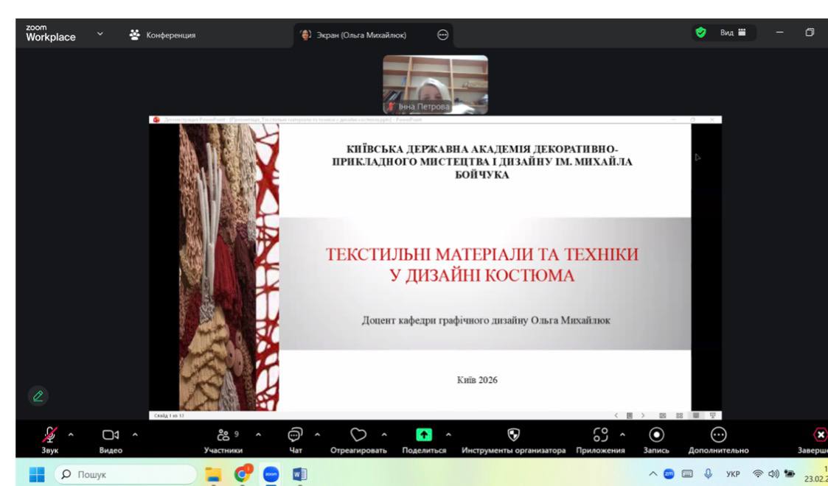The width and height of the screenshot is (828, 486).
Task: Click the green encryption shield icon
Action: (x=700, y=33)
